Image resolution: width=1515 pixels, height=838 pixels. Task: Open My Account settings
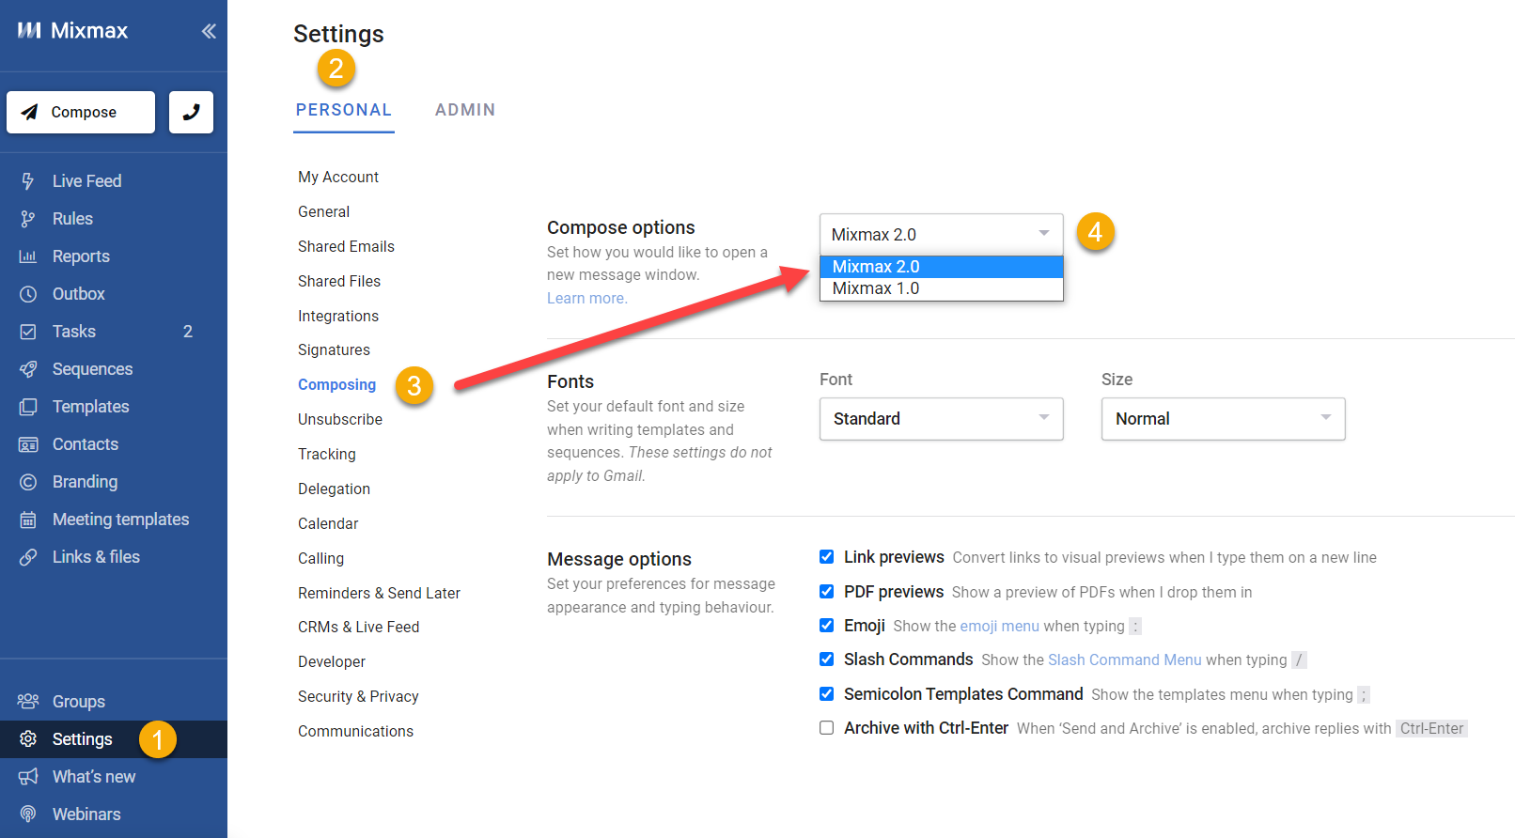pos(338,178)
